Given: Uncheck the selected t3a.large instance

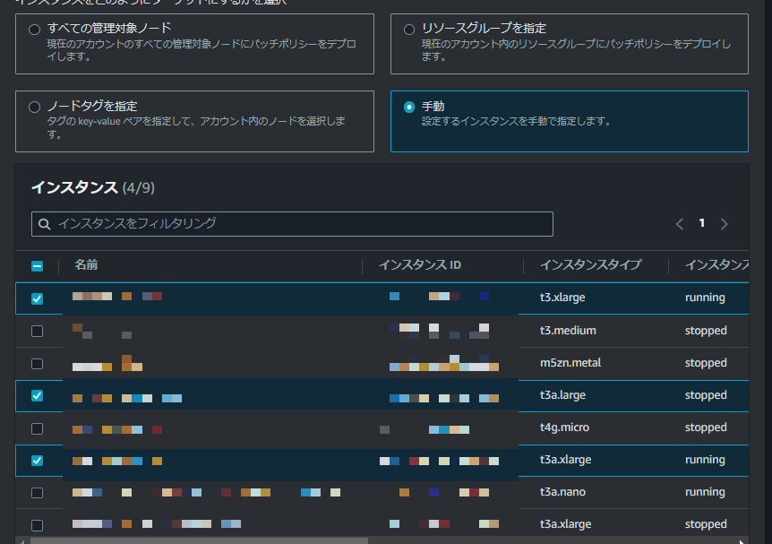Looking at the screenshot, I should click(38, 394).
